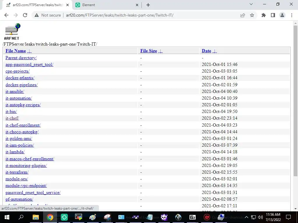Open the it-monitoring-plugins folder
The width and height of the screenshot is (298, 223).
point(26,166)
